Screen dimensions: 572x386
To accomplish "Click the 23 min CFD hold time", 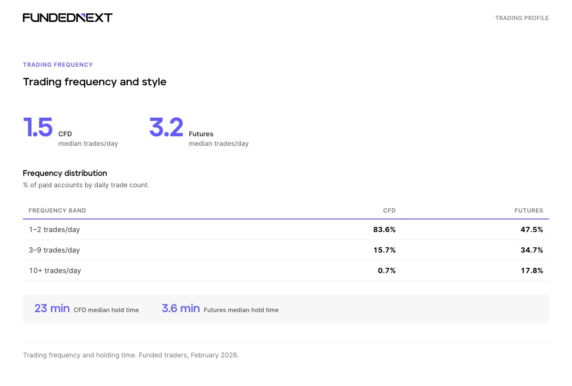I will pos(52,308).
